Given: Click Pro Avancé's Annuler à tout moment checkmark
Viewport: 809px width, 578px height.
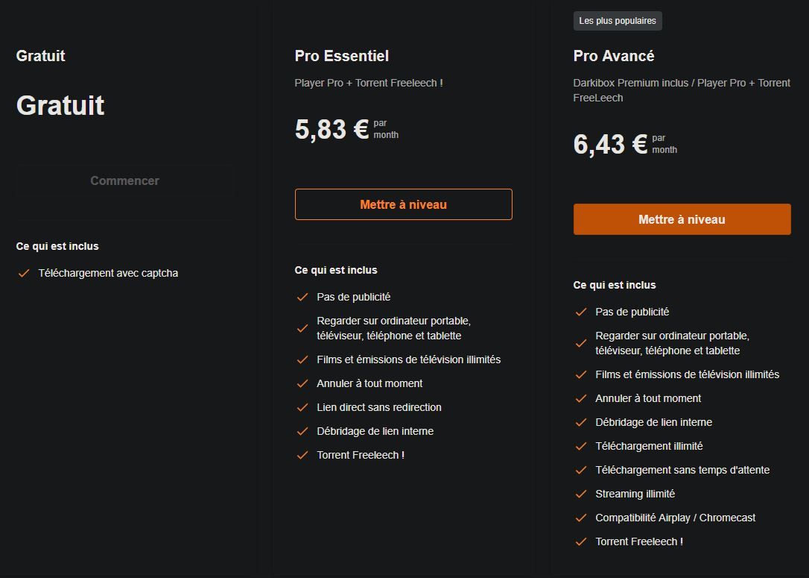Looking at the screenshot, I should [x=581, y=398].
